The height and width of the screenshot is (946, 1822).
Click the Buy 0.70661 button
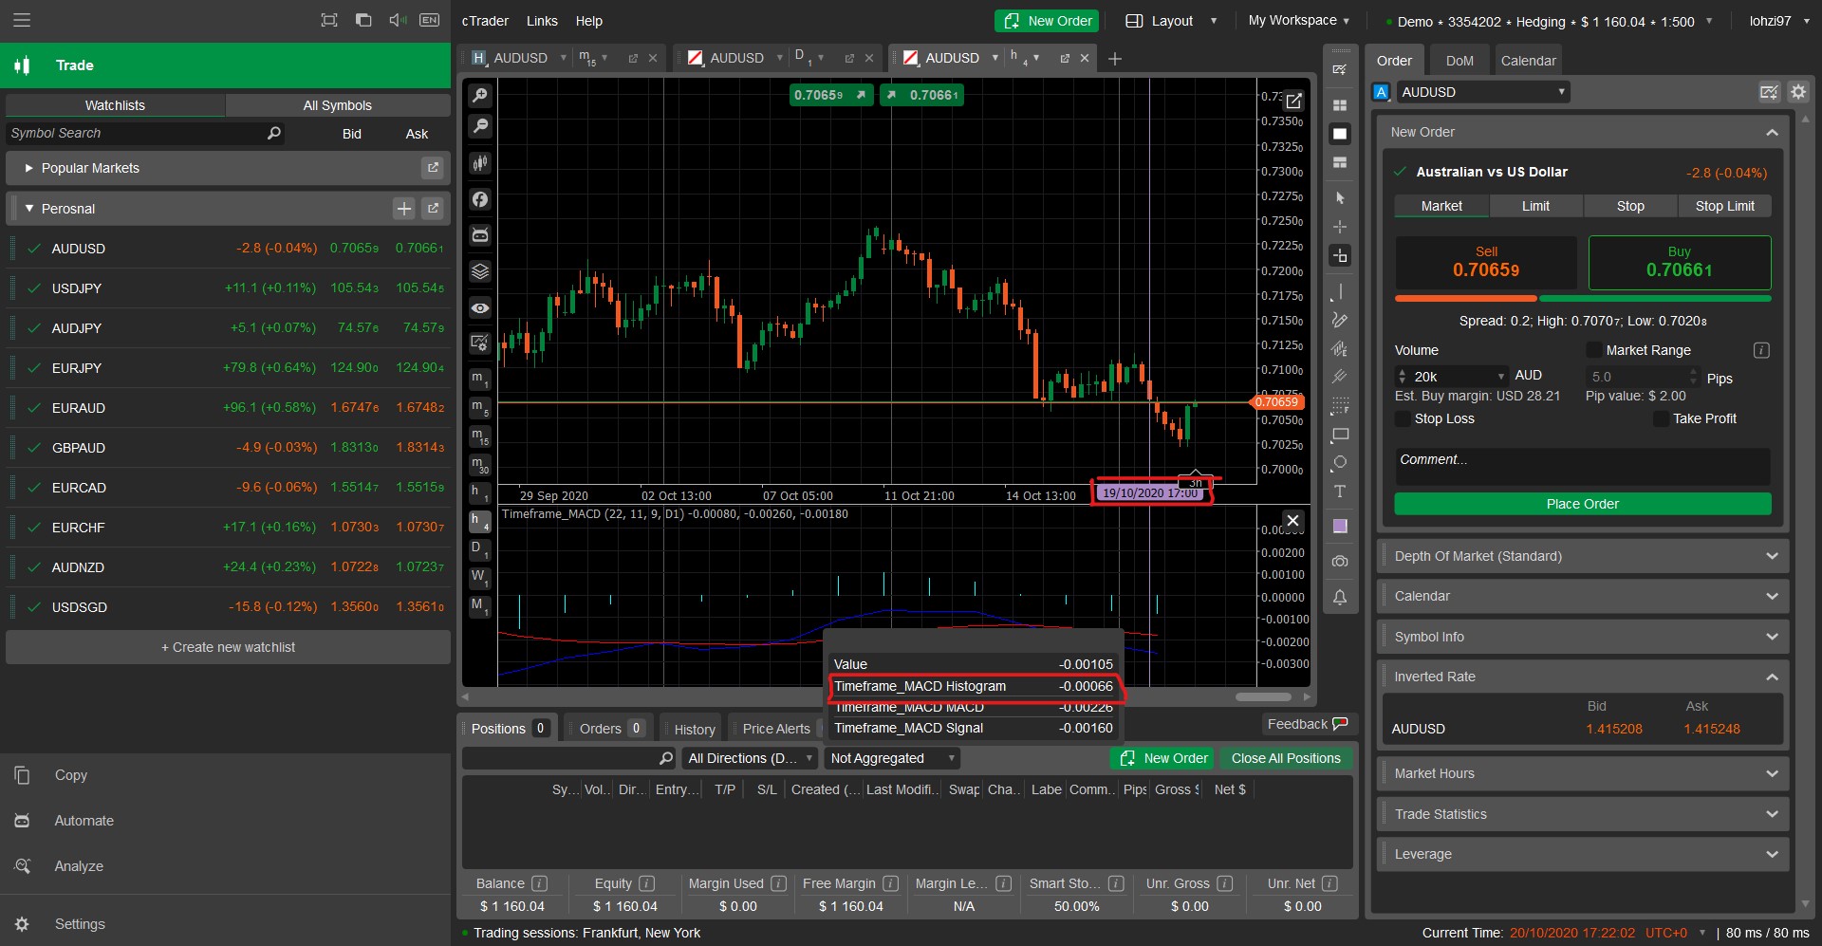1680,263
